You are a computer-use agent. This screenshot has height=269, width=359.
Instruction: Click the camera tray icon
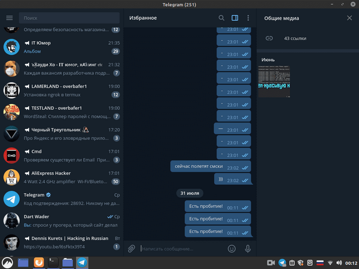tap(271, 263)
